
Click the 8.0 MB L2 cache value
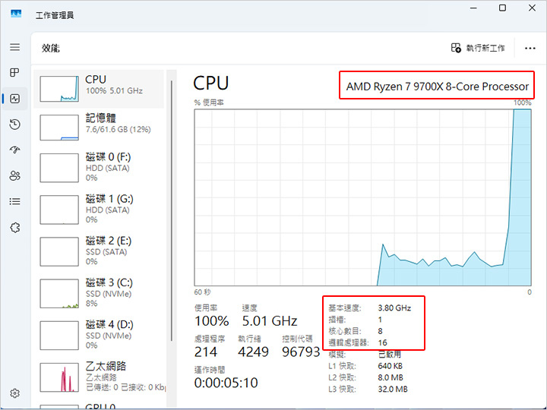point(390,377)
